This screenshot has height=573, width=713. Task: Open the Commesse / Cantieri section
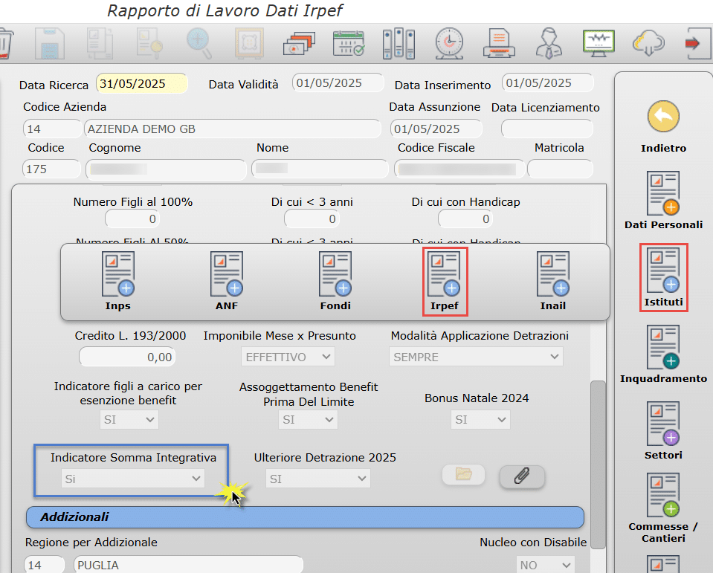pos(663,508)
